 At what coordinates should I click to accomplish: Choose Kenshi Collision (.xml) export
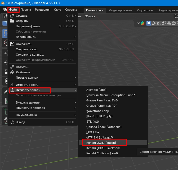pos(113,153)
